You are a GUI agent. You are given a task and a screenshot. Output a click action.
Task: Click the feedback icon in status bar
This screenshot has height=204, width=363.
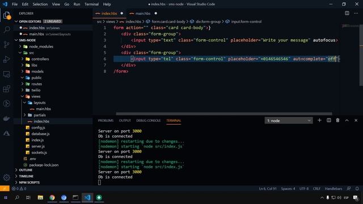(x=349, y=189)
